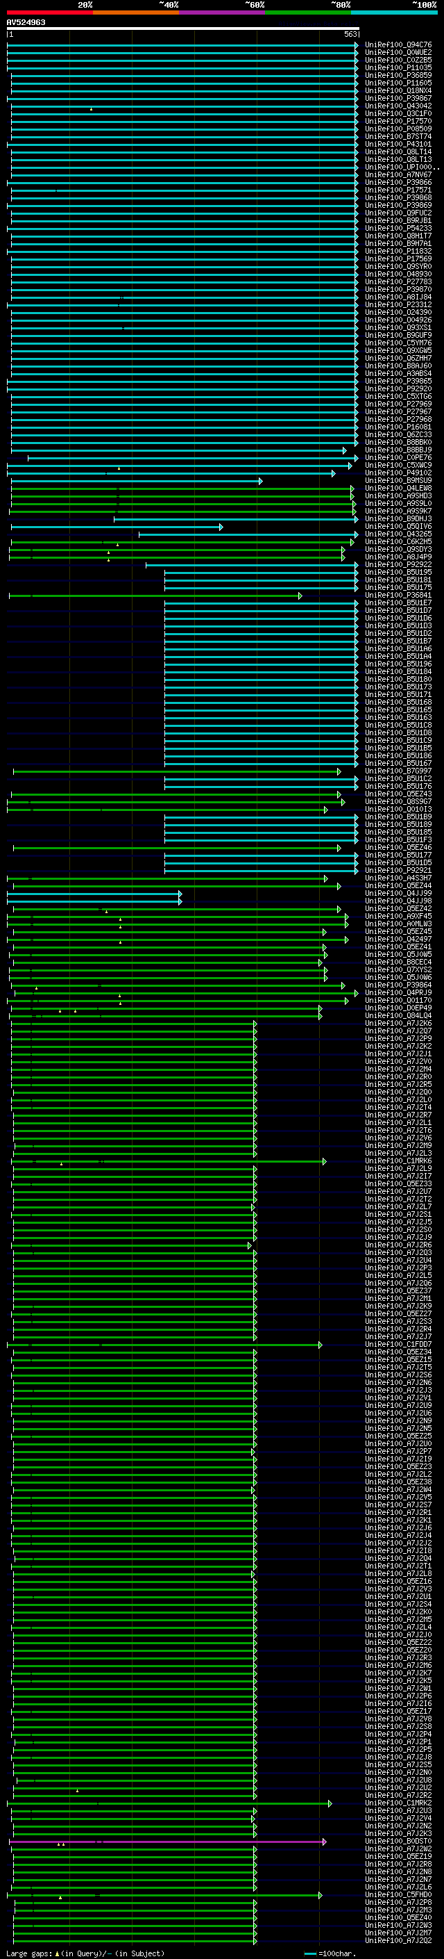Select the AV524963 query sequence title
The height and width of the screenshot is (1959, 444).
pyautogui.click(x=26, y=22)
